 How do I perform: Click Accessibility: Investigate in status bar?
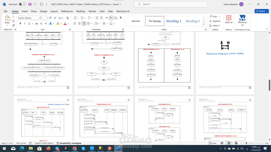tap(69, 143)
